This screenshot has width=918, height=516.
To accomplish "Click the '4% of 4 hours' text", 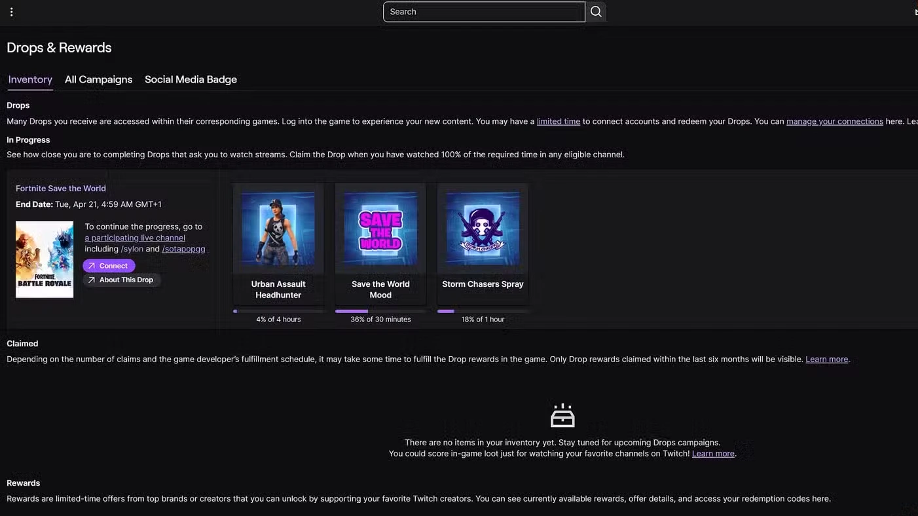I will coord(278,320).
